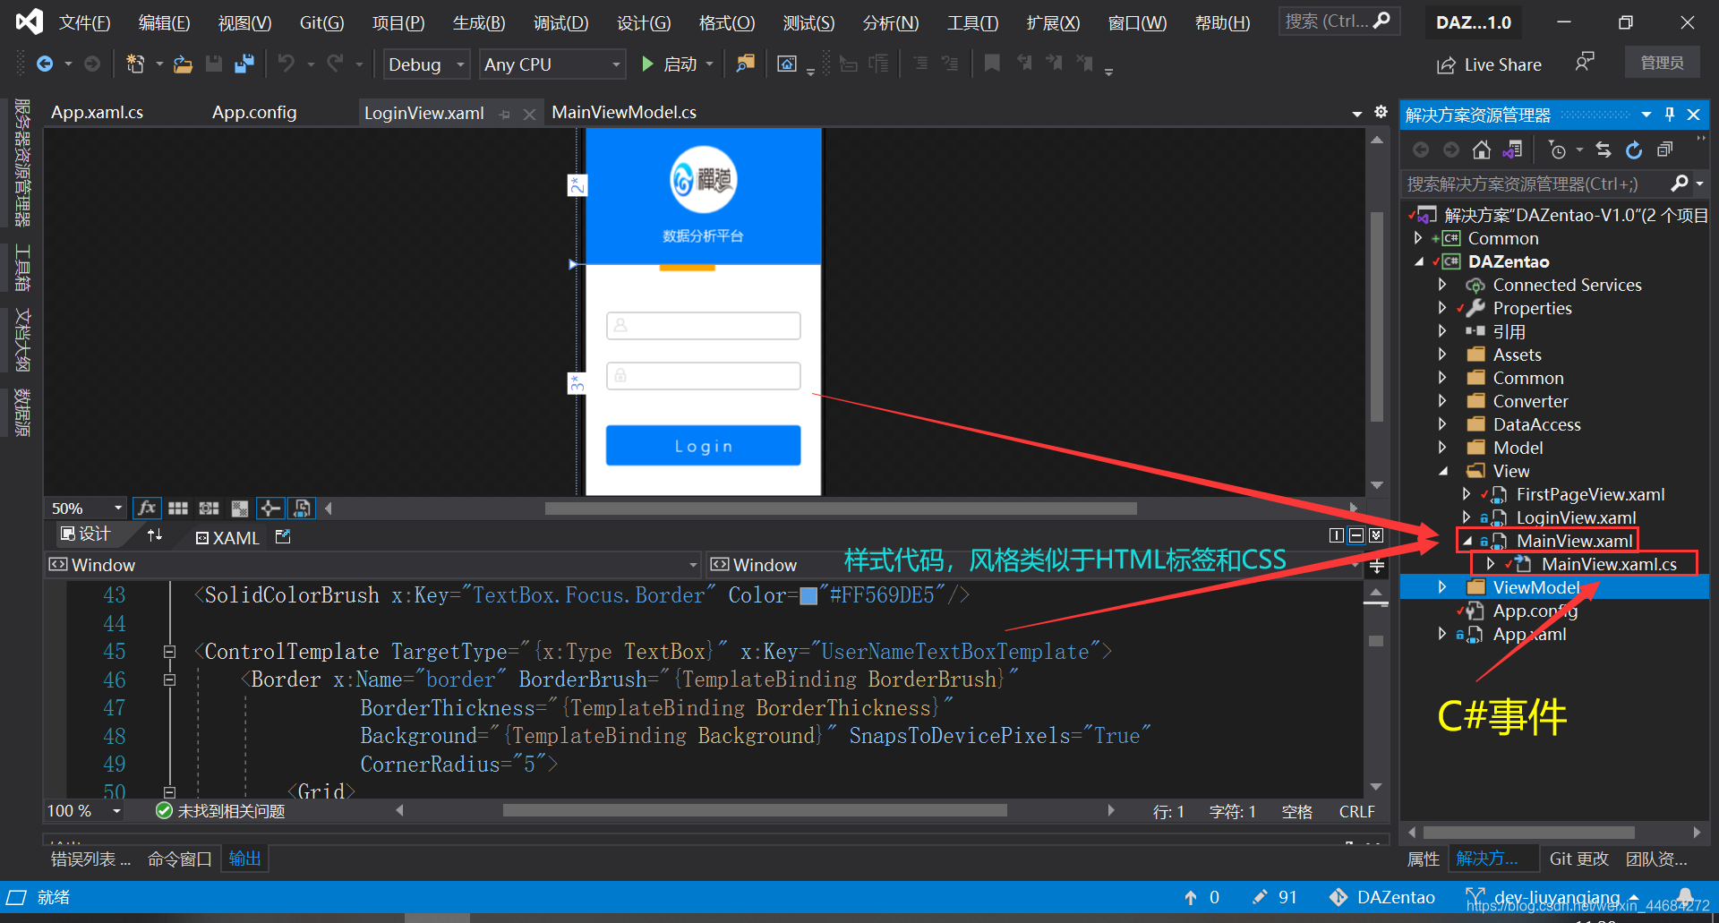Click the feedback person icon near Live Share
The width and height of the screenshot is (1719, 923).
click(x=1584, y=64)
